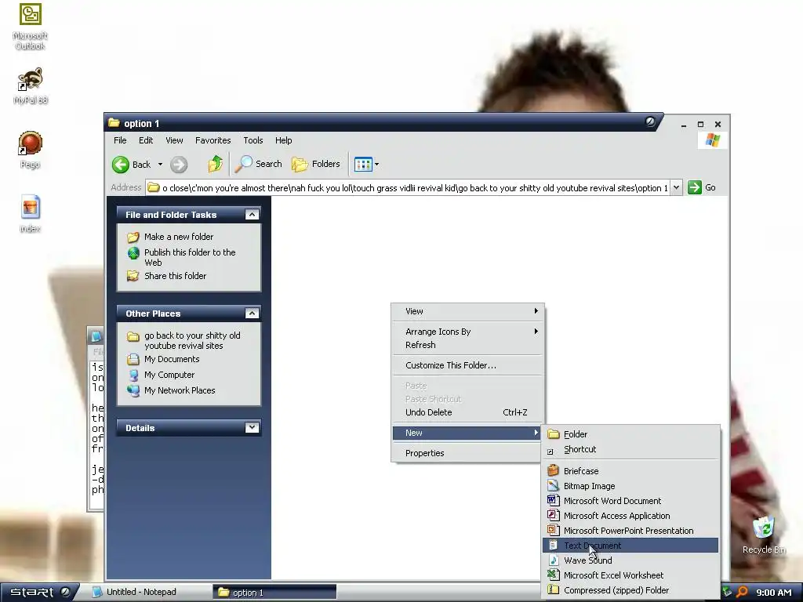Click Publish this folder to the Web
The image size is (803, 602).
(190, 257)
